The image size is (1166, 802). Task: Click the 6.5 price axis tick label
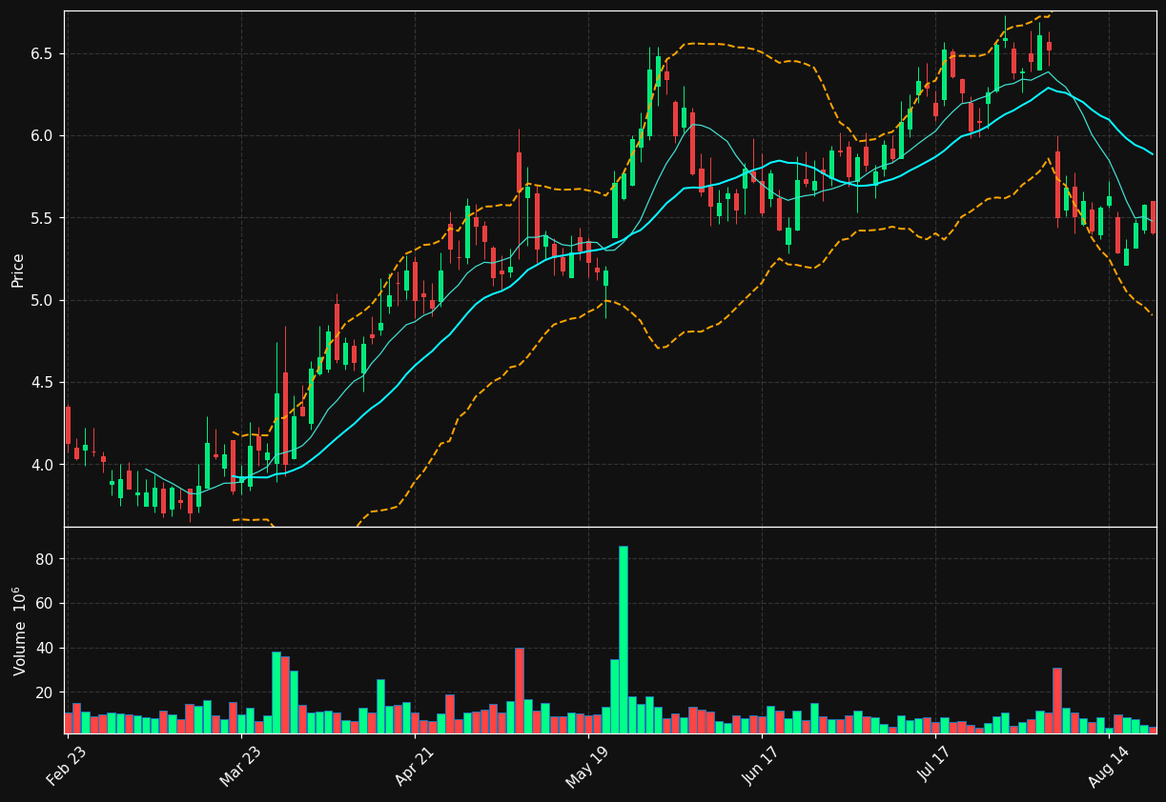click(x=41, y=53)
